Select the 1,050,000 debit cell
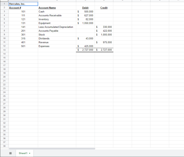 point(85,23)
